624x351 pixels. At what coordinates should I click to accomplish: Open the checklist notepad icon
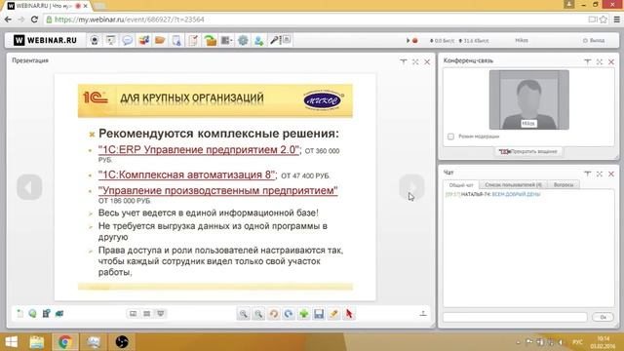coord(193,40)
